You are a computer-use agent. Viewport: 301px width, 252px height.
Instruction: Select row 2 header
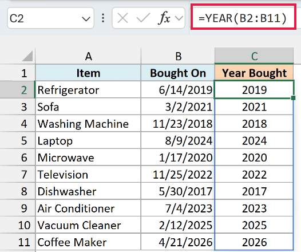tap(18, 90)
